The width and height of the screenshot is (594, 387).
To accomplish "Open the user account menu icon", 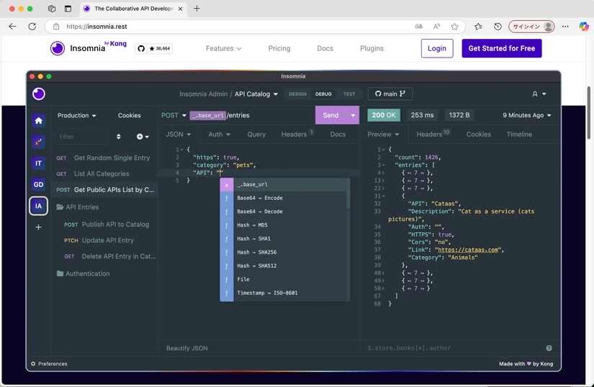I will pyautogui.click(x=539, y=94).
